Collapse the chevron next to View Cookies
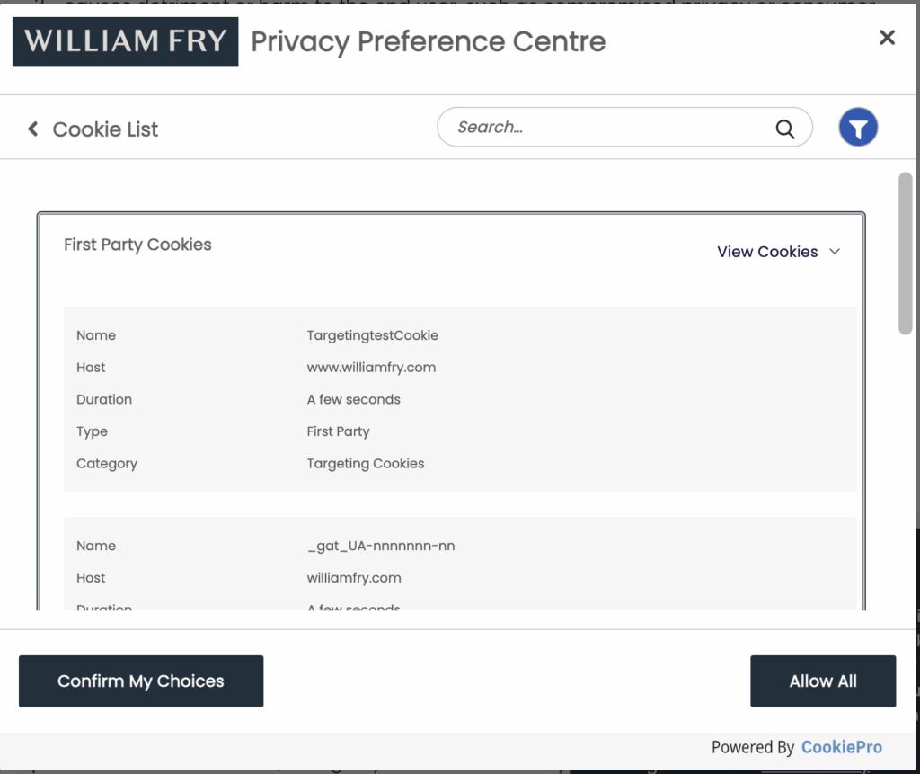 tap(835, 252)
